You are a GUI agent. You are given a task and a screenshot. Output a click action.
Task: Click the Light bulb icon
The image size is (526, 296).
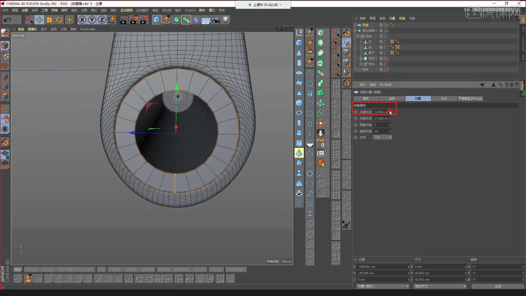[x=226, y=20]
